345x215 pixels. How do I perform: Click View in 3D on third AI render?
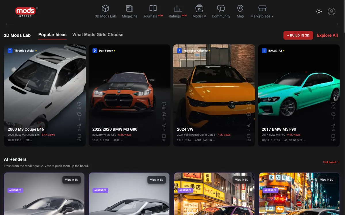pos(241,180)
